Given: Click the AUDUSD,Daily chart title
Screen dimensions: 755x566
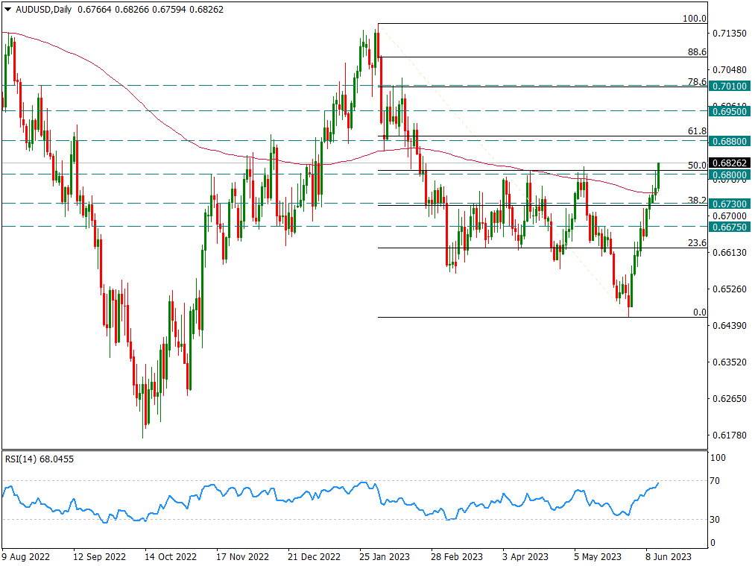Looking at the screenshot, I should [43, 9].
